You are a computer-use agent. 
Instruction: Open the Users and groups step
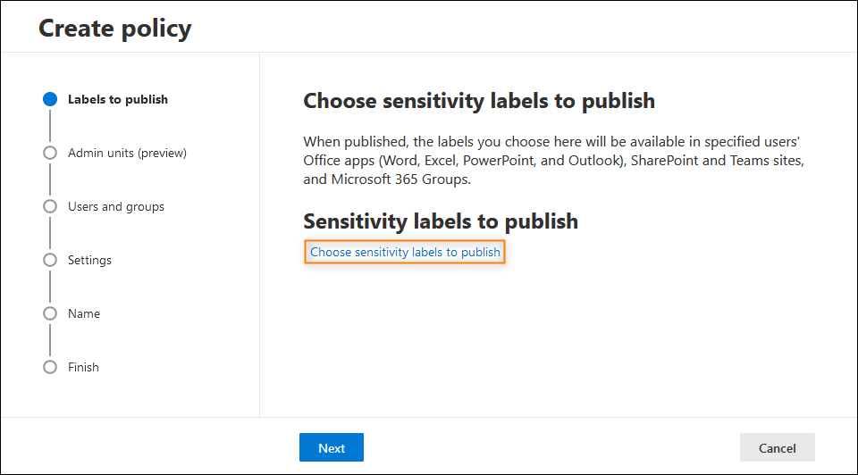click(x=116, y=206)
